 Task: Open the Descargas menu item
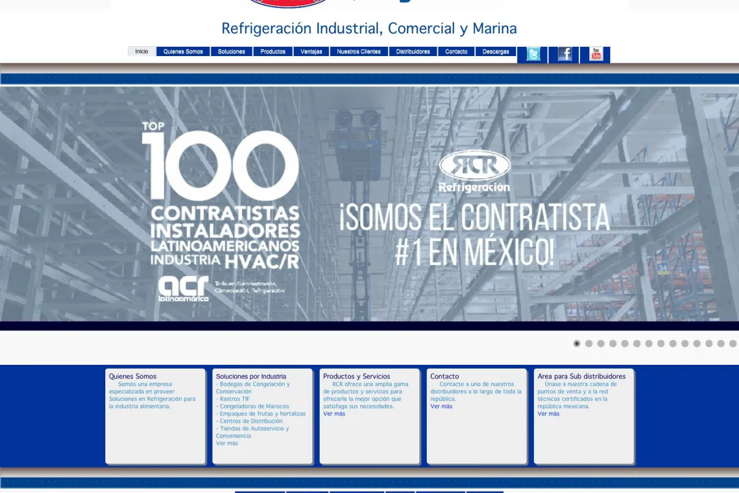pos(496,52)
